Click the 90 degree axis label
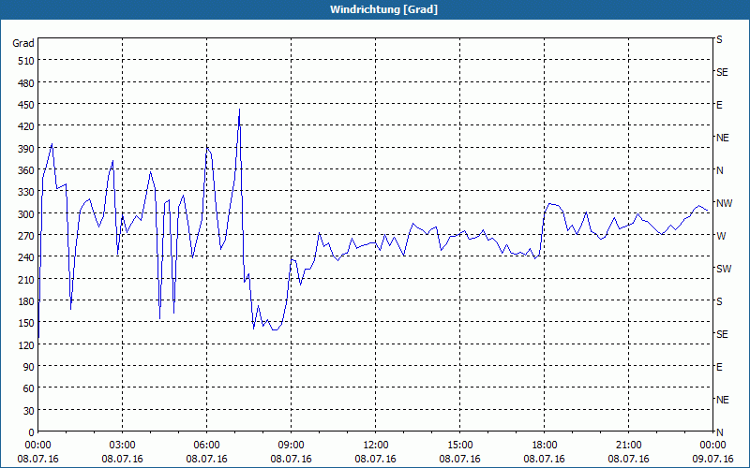750x468 pixels. tap(29, 367)
